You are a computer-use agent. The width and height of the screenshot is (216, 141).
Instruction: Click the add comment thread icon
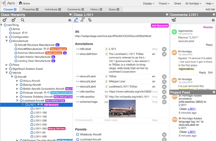(174, 20)
